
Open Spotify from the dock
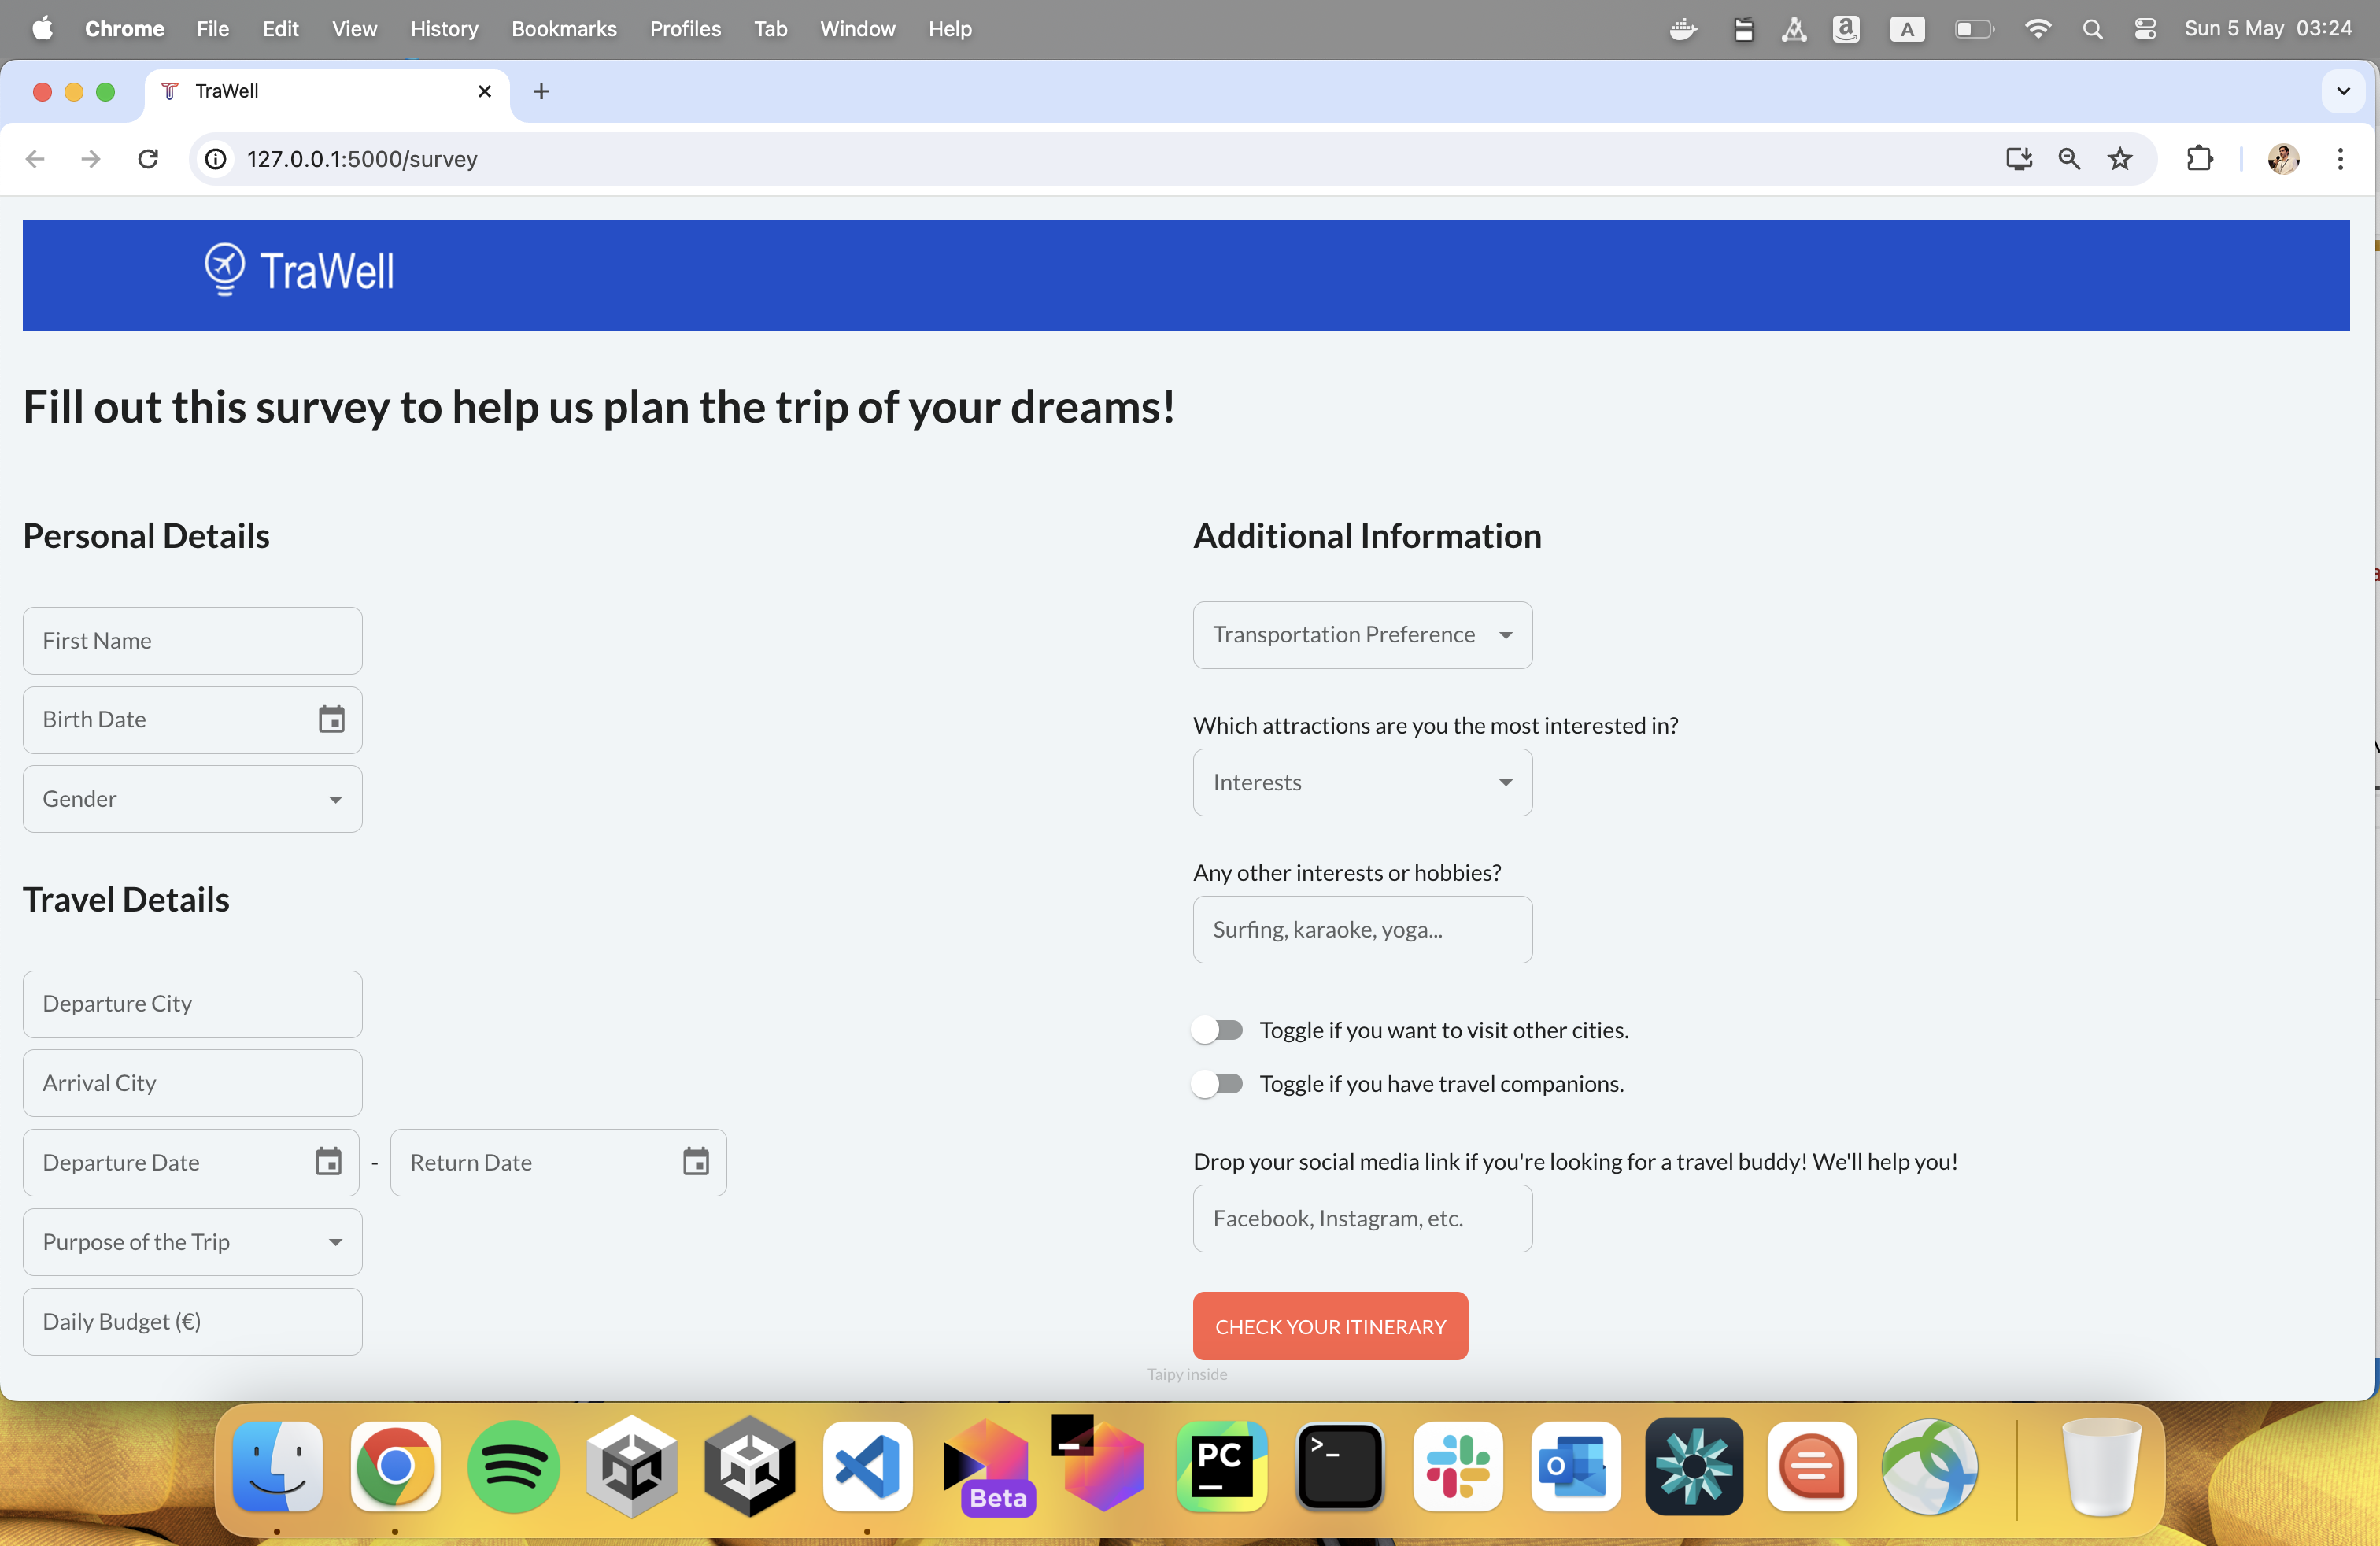pos(513,1466)
